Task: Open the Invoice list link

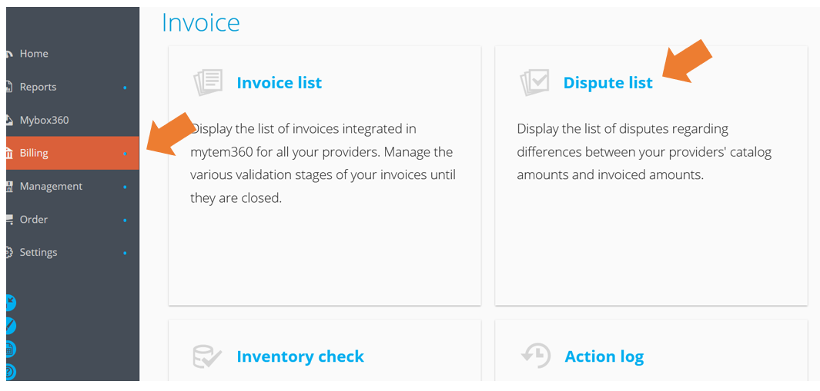Action: 279,82
